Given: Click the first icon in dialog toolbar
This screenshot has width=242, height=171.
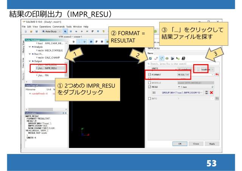Looking at the screenshot, I should [x=150, y=59].
